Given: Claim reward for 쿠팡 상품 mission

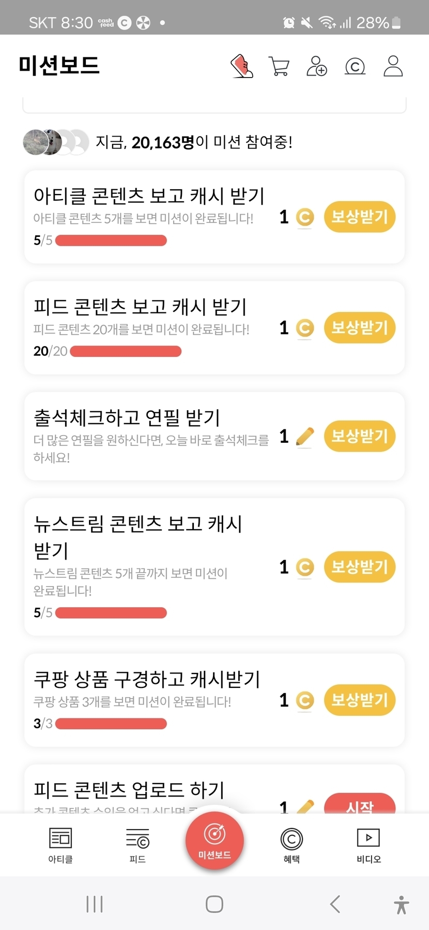Looking at the screenshot, I should click(x=360, y=700).
